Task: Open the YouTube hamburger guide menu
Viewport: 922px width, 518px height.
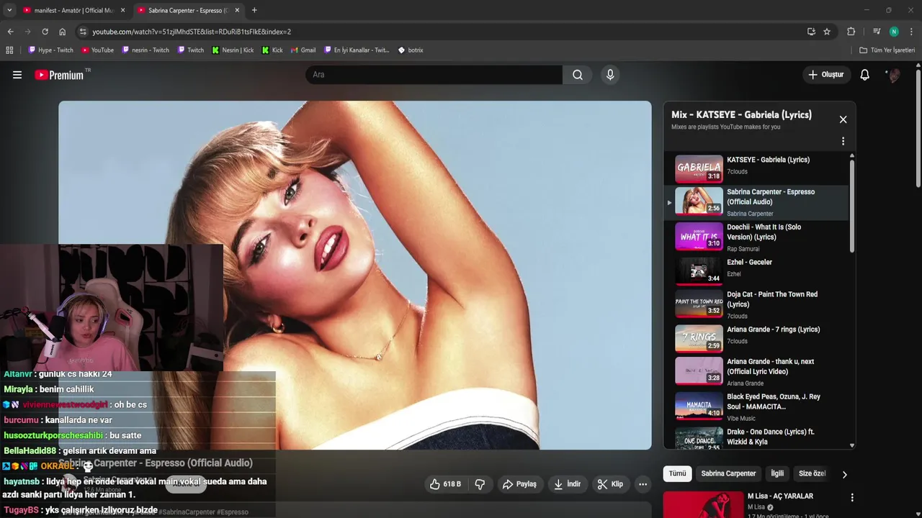Action: point(17,75)
